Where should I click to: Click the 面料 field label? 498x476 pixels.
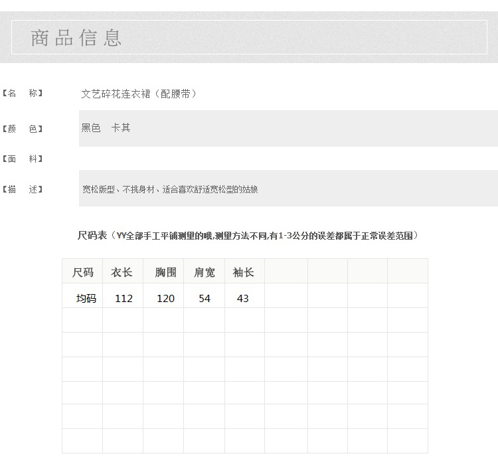23,159
